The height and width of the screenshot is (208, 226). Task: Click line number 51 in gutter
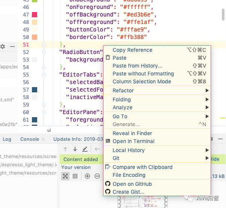[26, 45]
